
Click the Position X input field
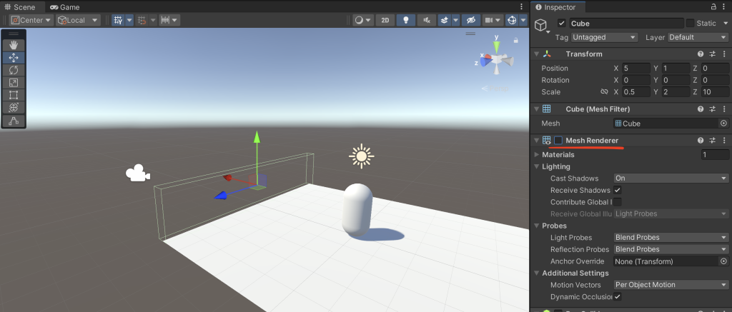(635, 69)
